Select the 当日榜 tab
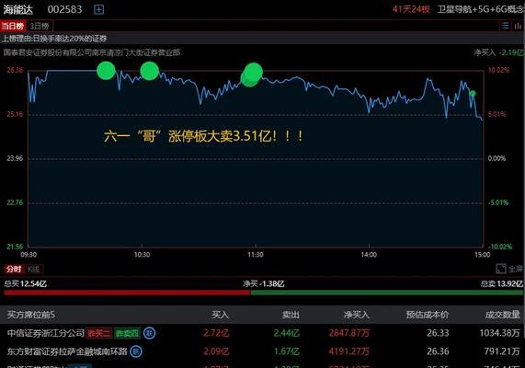The image size is (525, 368). (x=13, y=26)
